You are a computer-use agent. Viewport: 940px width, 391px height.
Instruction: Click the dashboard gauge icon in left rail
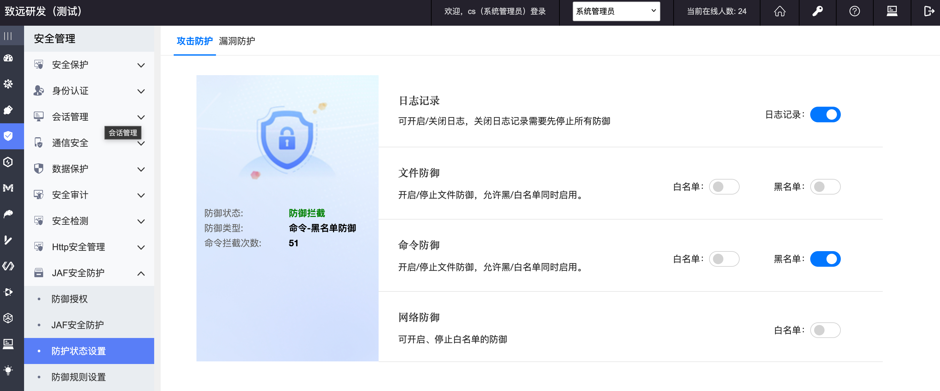click(8, 58)
